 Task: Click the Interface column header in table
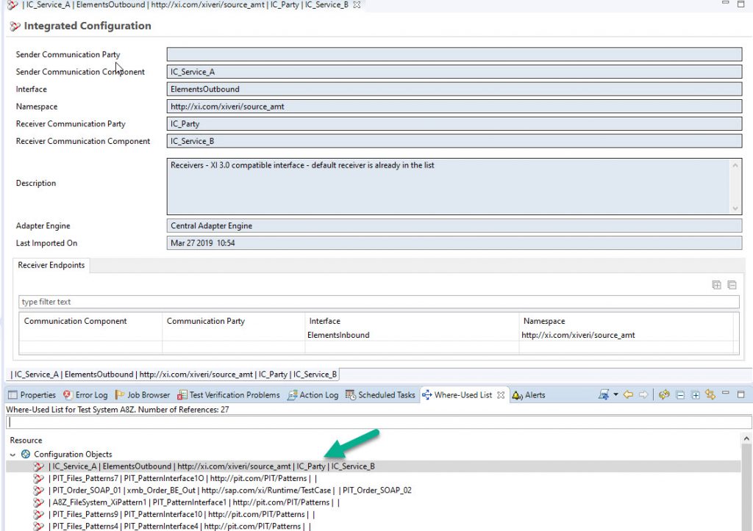(x=412, y=321)
